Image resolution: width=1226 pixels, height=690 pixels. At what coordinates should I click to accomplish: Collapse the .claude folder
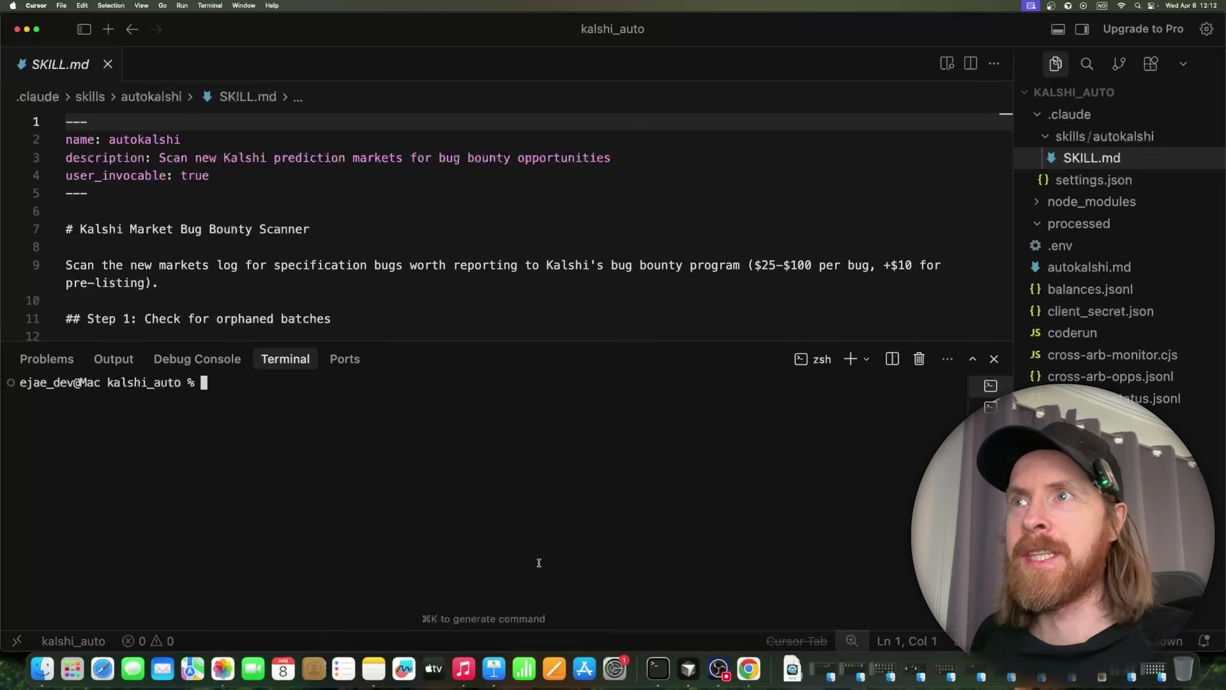(1038, 114)
